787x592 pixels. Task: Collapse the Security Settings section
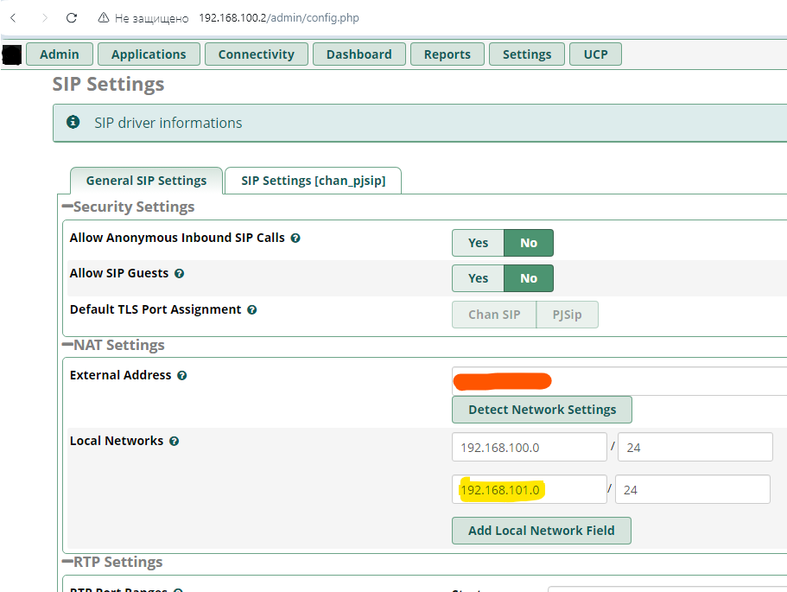point(67,207)
